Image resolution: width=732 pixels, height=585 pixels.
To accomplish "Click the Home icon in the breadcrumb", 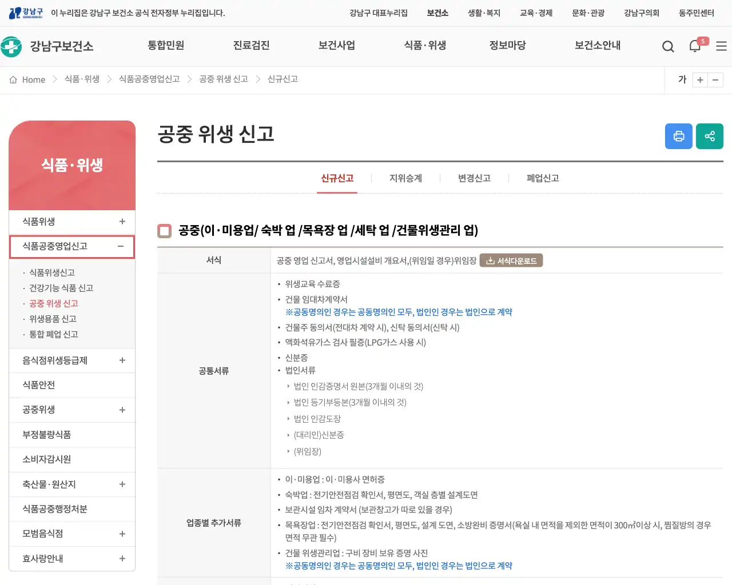I will (13, 79).
